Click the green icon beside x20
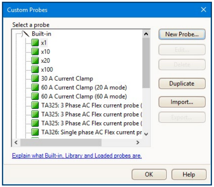 pyautogui.click(x=35, y=61)
